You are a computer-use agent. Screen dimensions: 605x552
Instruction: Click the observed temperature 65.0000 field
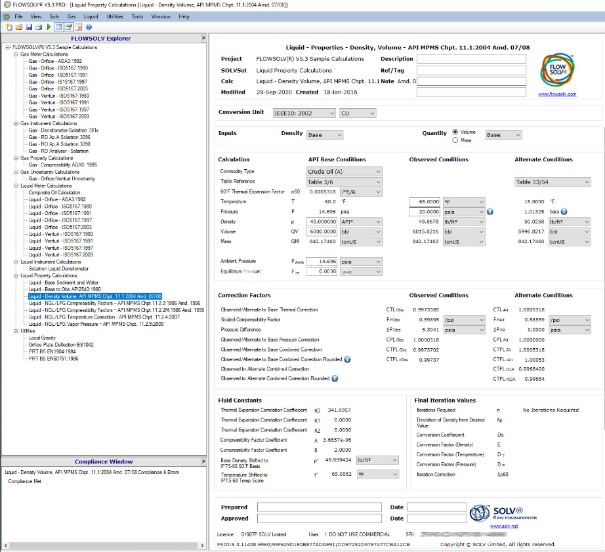click(x=425, y=202)
